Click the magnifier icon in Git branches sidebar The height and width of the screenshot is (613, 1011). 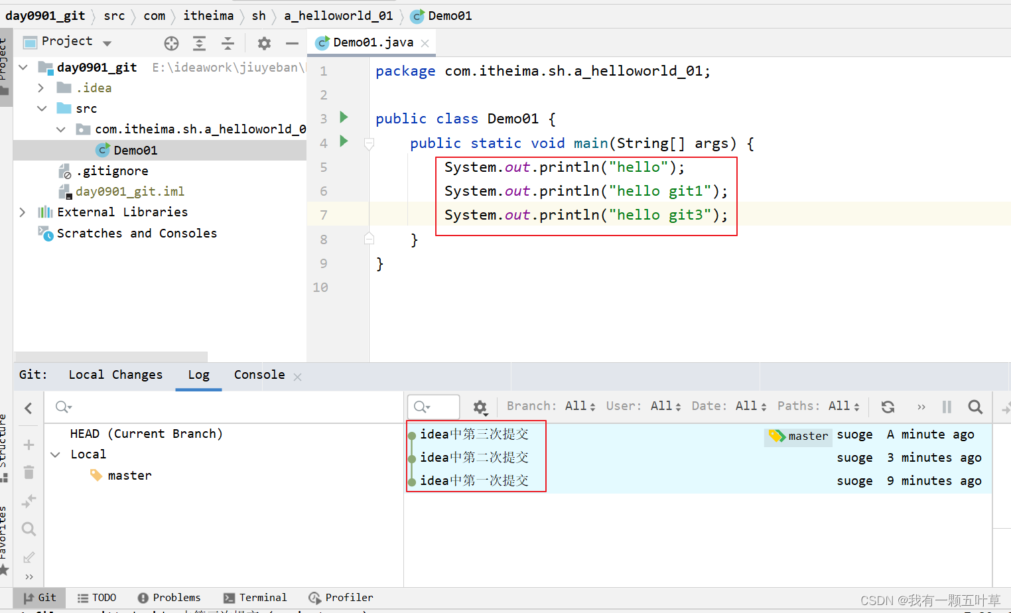click(29, 529)
